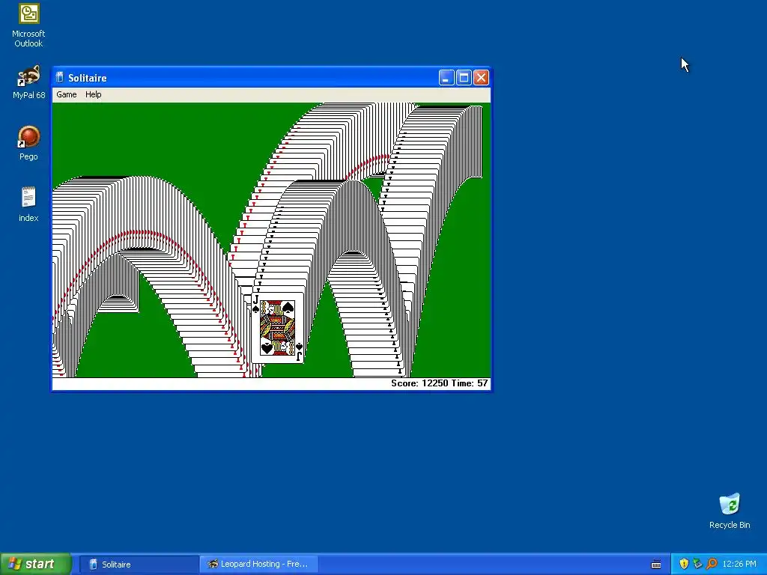The width and height of the screenshot is (767, 575).
Task: Click the Jack of Spades card
Action: 277,328
